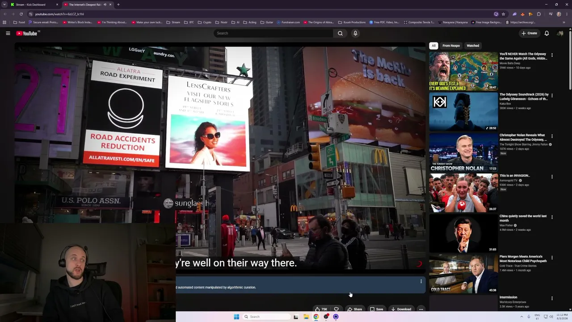Open options for The Odyssey Soundtrack video
572x322 pixels.
pyautogui.click(x=552, y=95)
